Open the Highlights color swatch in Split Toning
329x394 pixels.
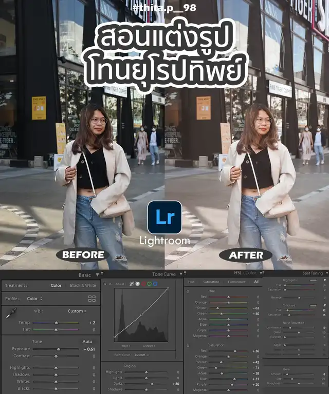pyautogui.click(x=313, y=281)
